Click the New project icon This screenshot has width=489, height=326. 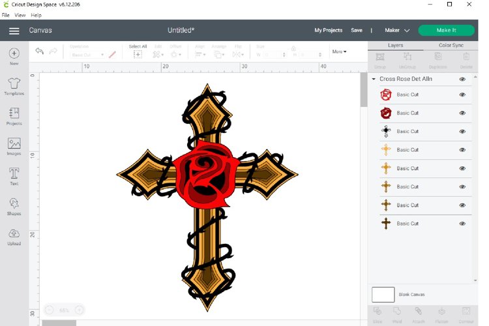click(x=14, y=55)
